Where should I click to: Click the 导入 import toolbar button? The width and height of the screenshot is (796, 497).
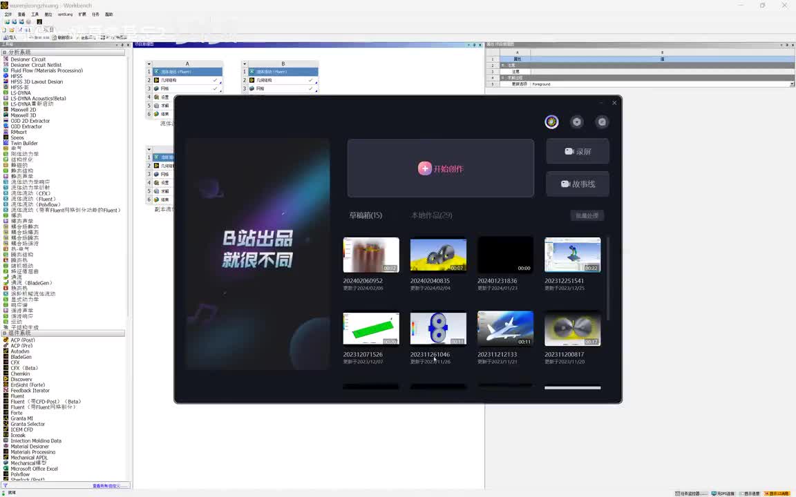pyautogui.click(x=10, y=37)
